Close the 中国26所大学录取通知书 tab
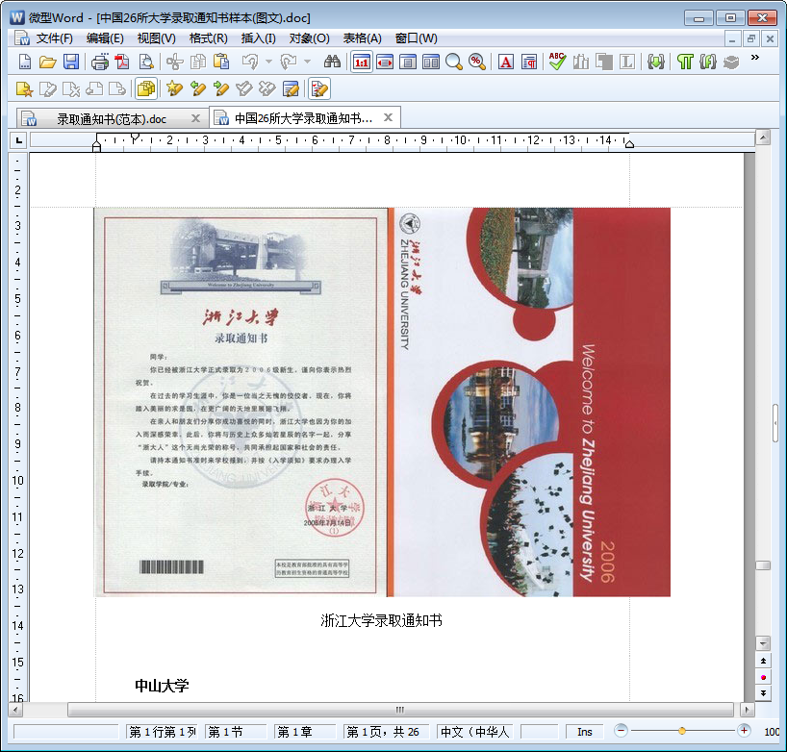Image resolution: width=787 pixels, height=752 pixels. (x=388, y=117)
